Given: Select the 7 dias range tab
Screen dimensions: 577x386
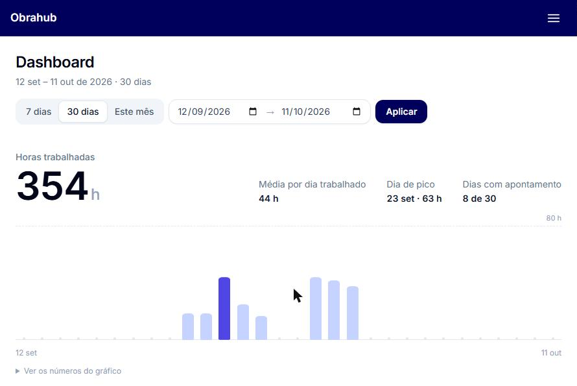Looking at the screenshot, I should click(x=38, y=112).
